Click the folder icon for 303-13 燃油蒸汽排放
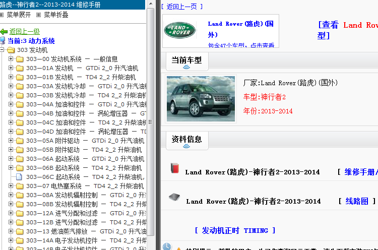Screen dimensions: 378x250 tap(20, 231)
